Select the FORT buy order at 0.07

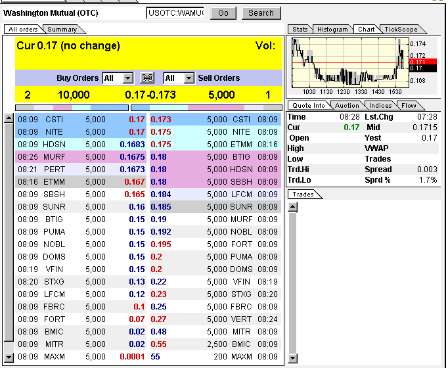pyautogui.click(x=81, y=319)
